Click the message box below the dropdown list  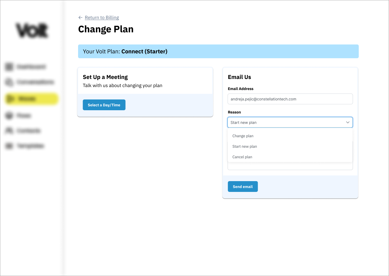click(x=290, y=166)
